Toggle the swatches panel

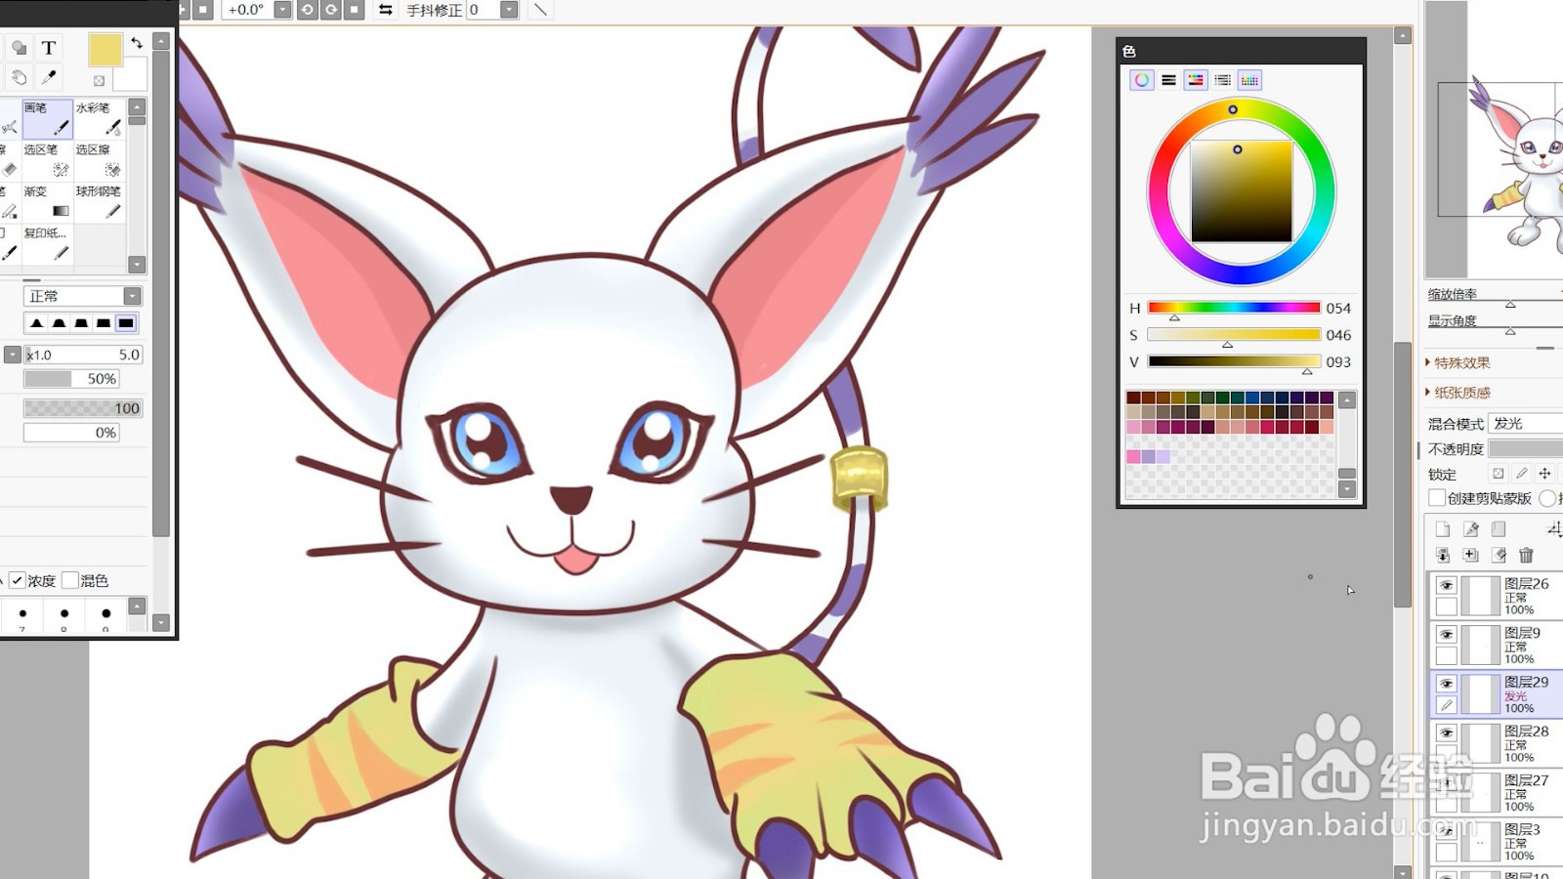[1249, 80]
